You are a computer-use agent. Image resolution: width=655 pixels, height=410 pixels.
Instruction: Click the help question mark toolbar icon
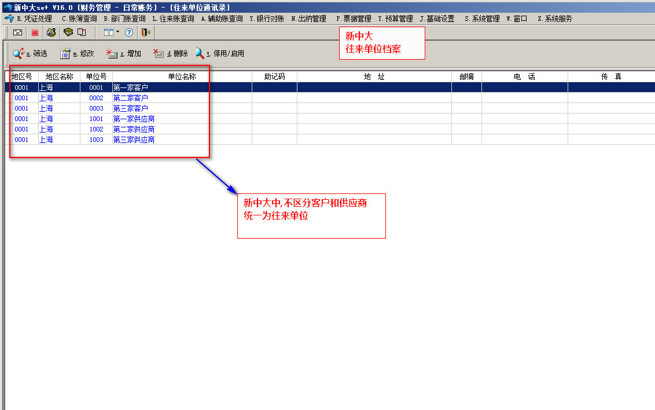coord(129,32)
